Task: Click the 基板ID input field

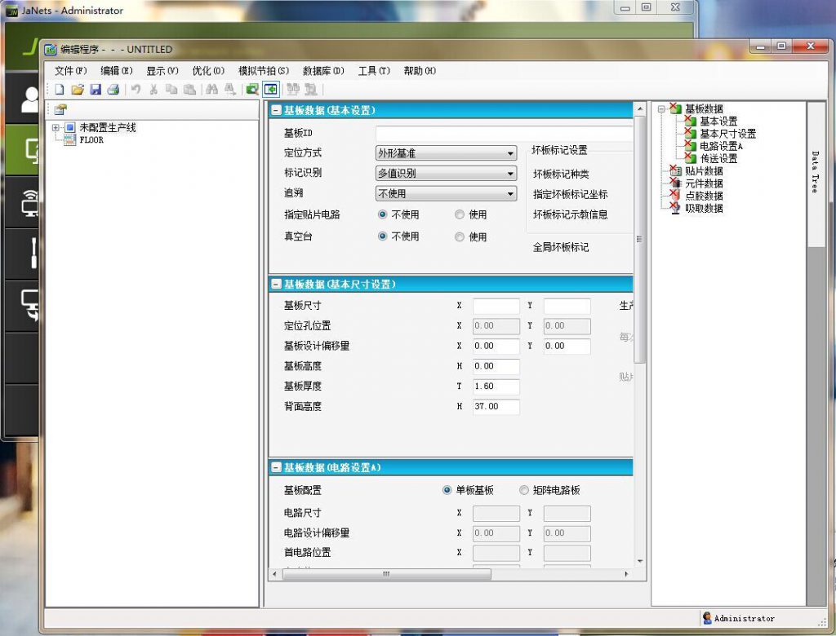Action: click(x=504, y=133)
